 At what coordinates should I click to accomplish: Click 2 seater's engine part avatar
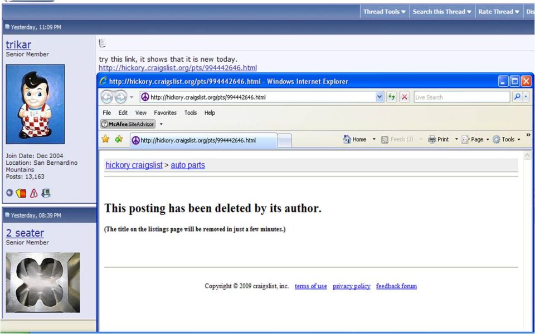point(43,283)
